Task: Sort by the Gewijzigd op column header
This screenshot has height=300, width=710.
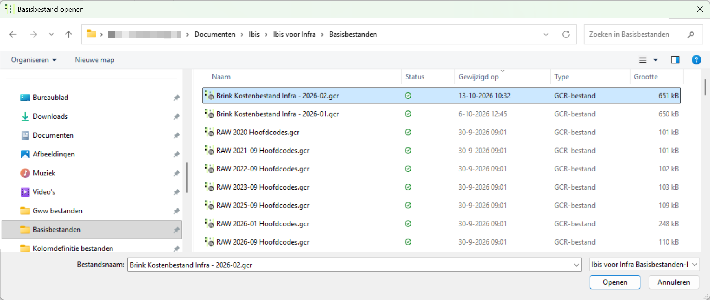Action: [478, 77]
